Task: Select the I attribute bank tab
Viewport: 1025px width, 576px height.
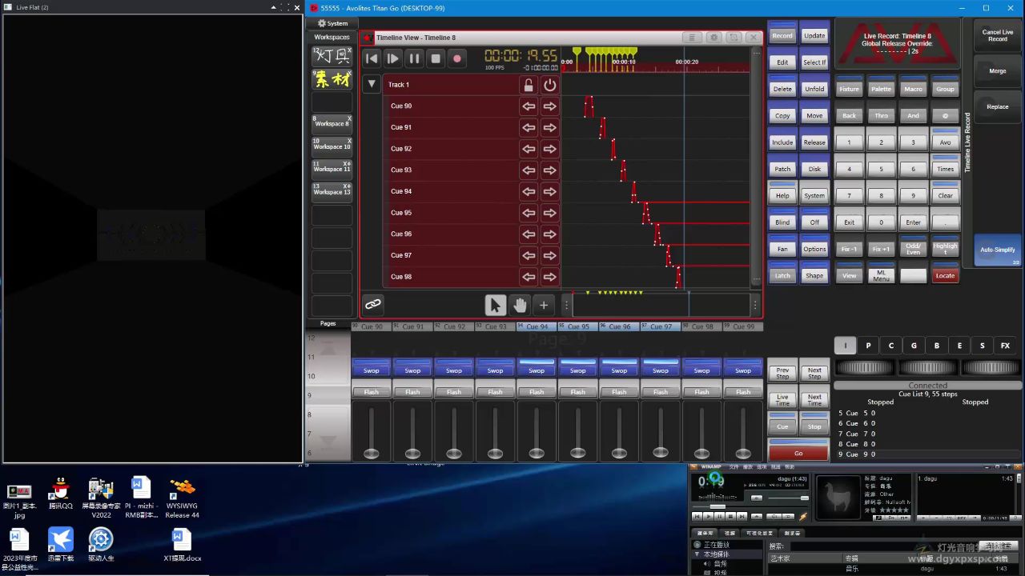Action: [845, 346]
